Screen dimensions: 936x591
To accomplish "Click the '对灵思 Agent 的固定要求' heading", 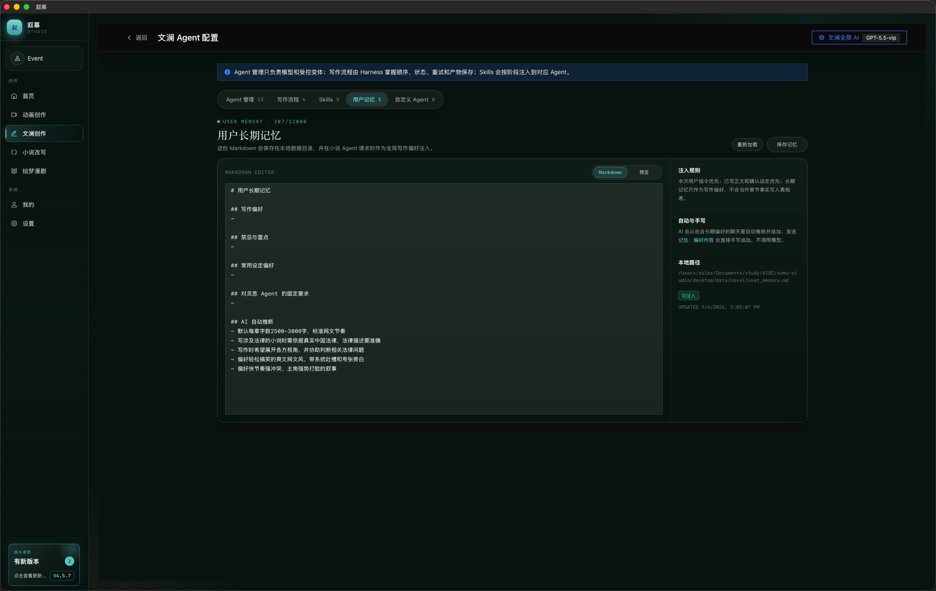I will click(x=270, y=293).
